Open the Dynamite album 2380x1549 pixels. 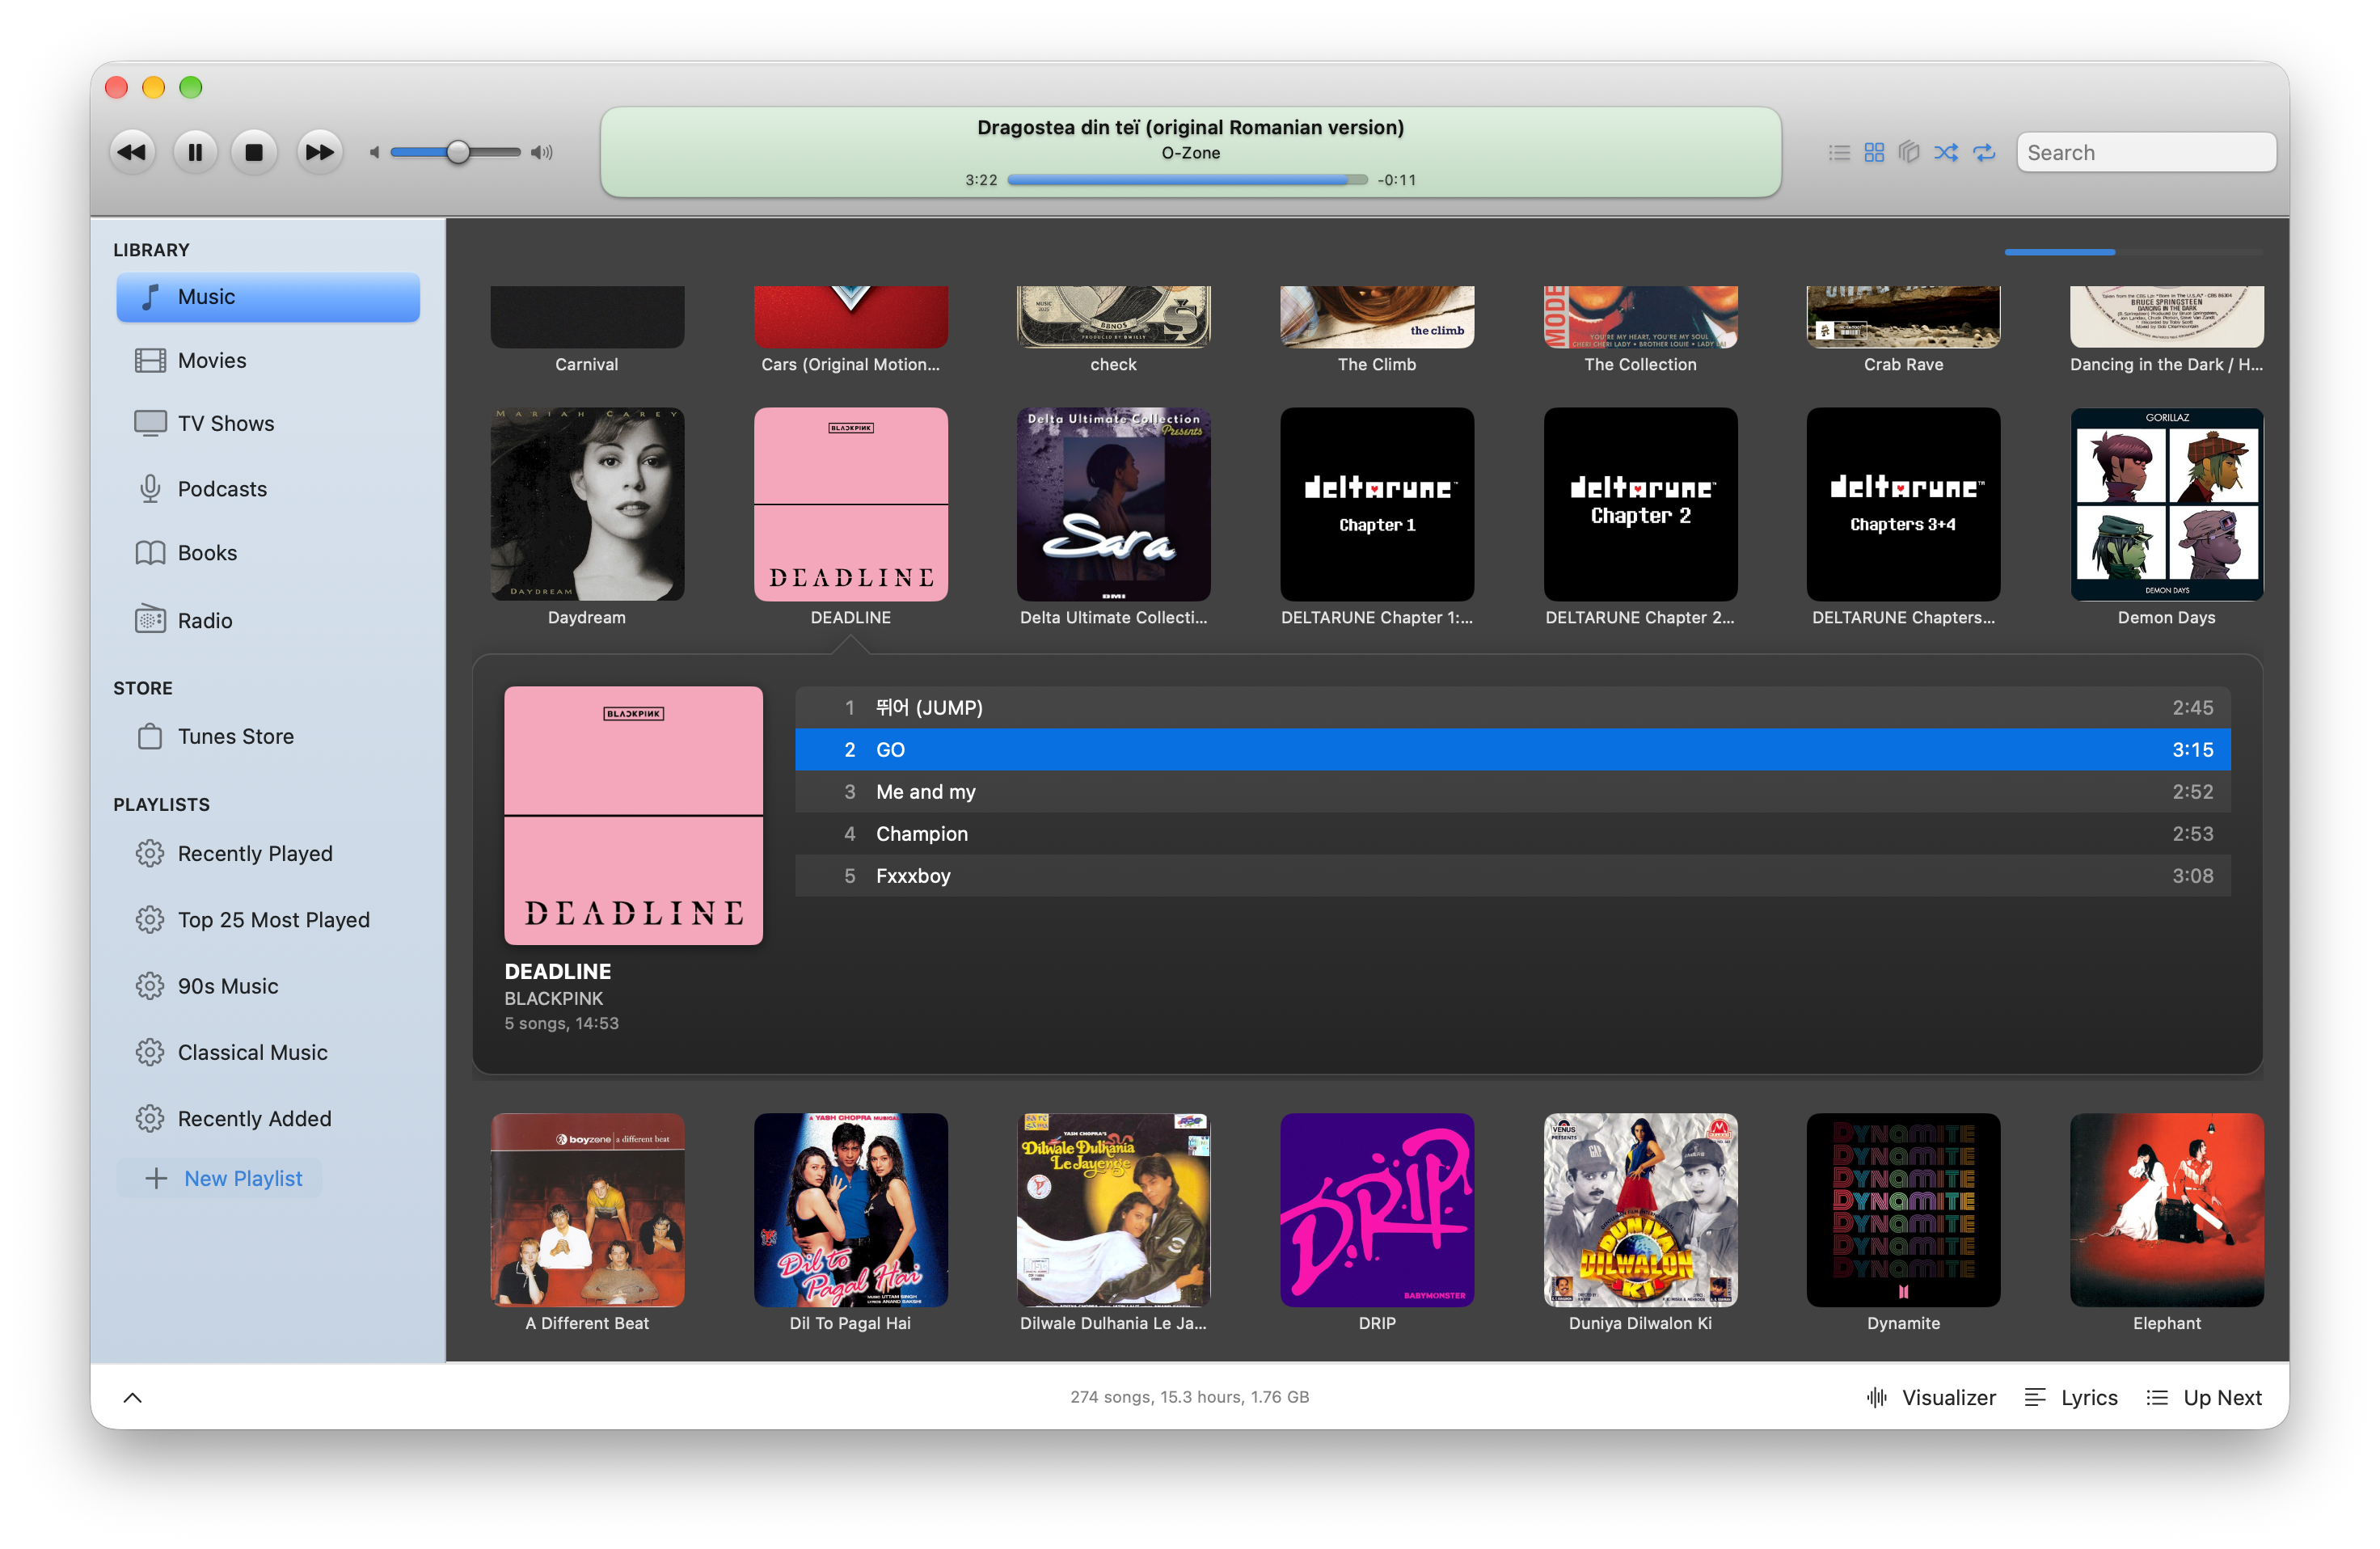point(1903,1210)
